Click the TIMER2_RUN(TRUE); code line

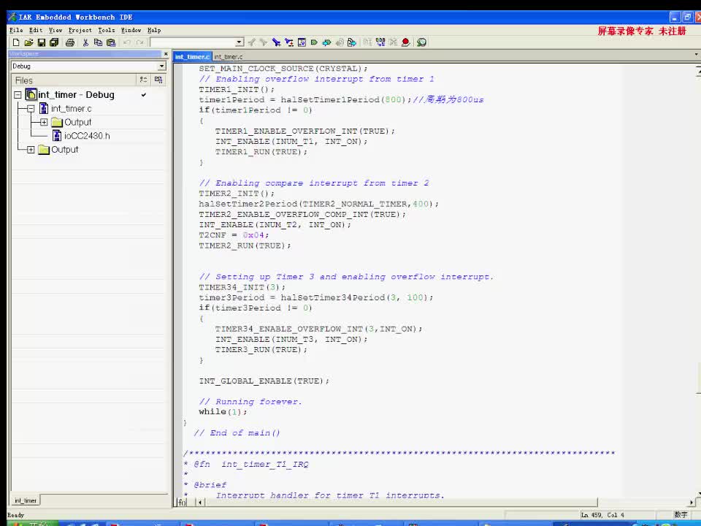point(245,245)
